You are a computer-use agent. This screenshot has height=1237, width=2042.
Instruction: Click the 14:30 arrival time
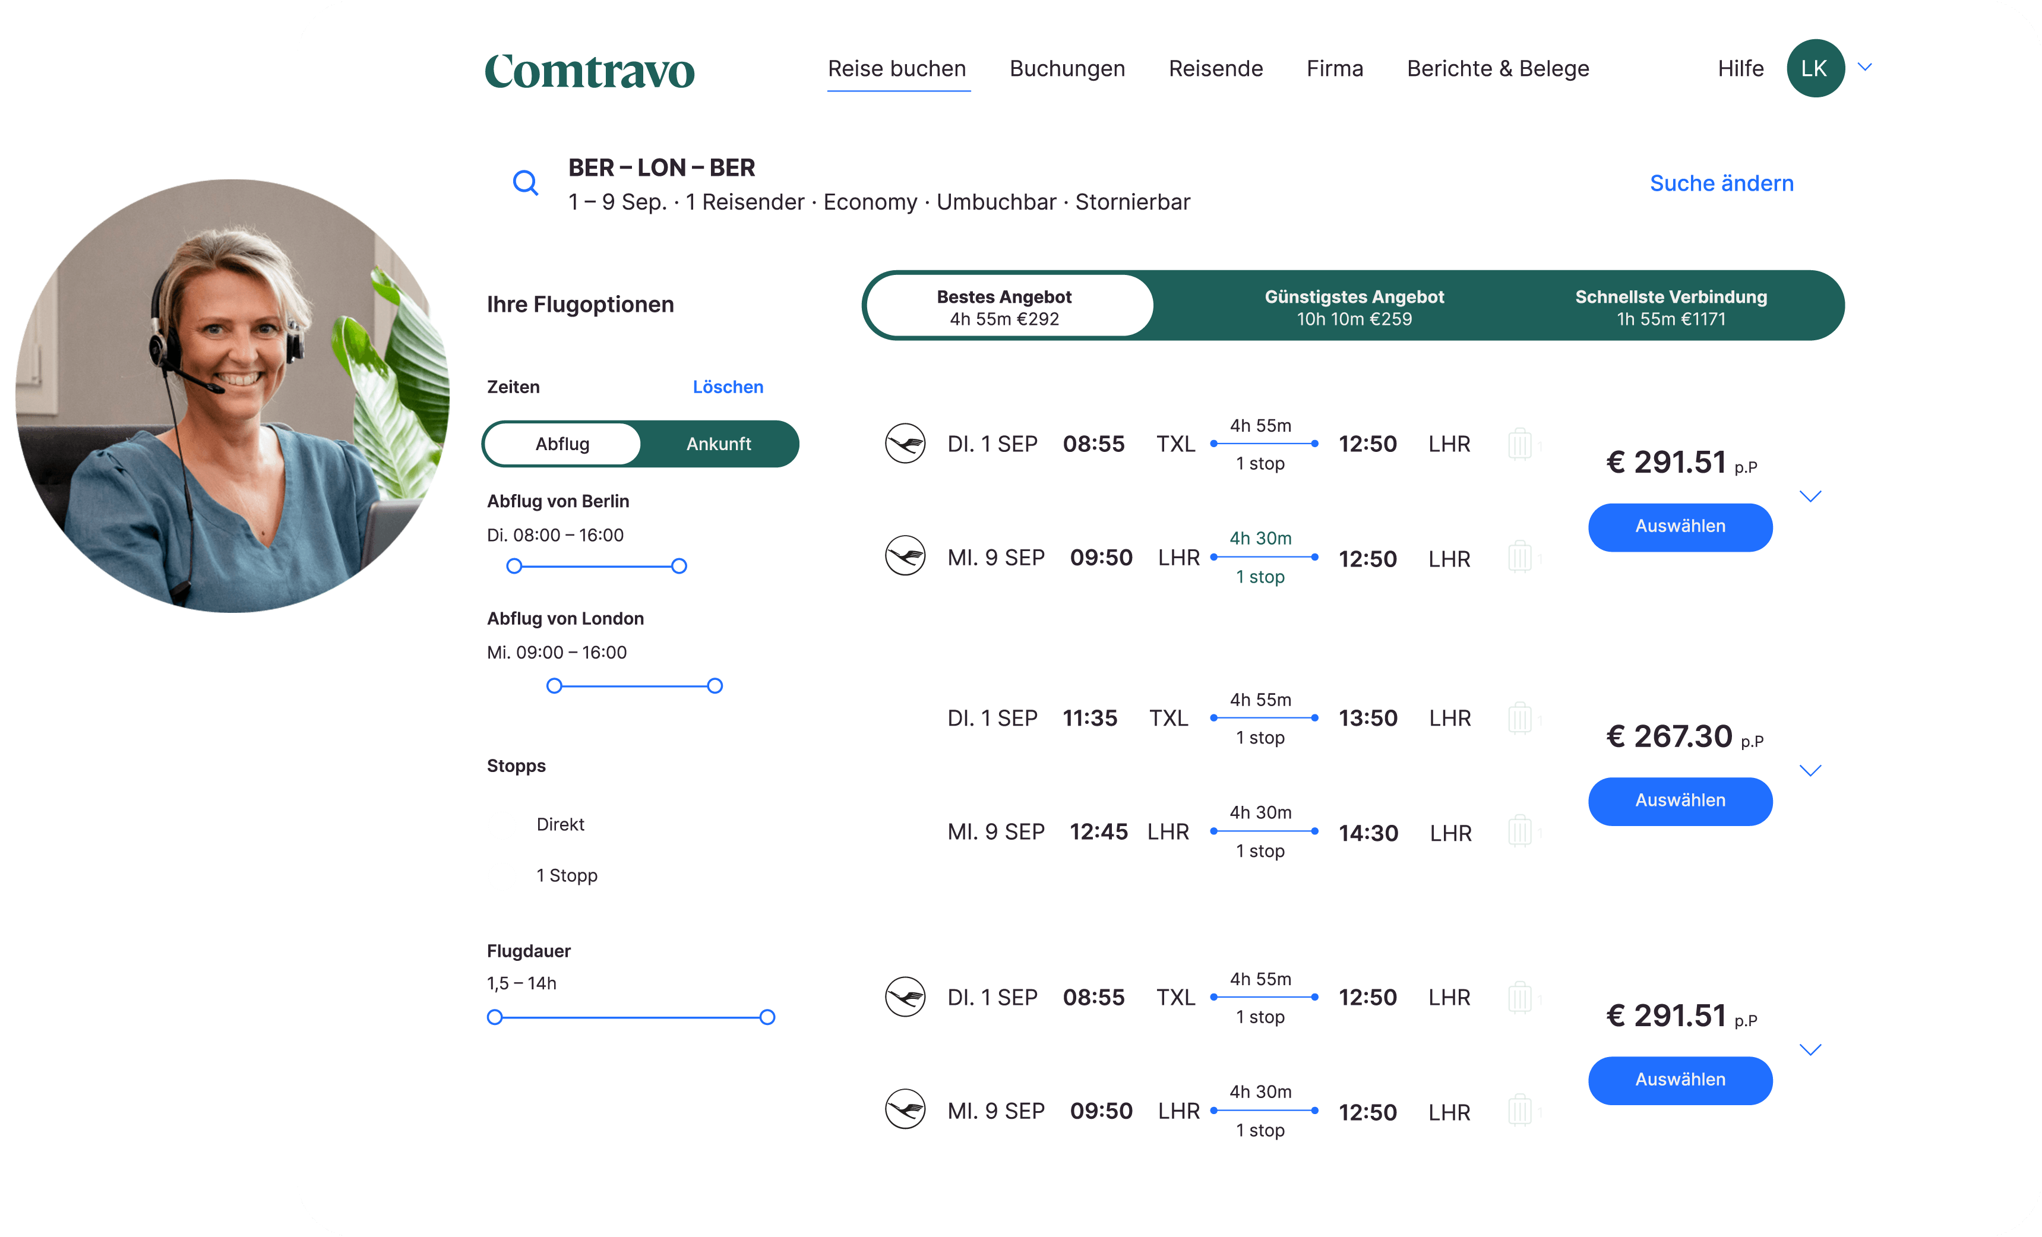[1368, 833]
